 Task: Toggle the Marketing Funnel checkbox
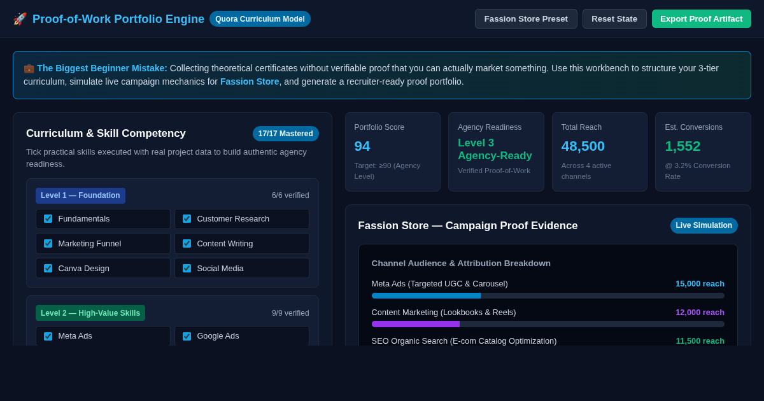48,243
